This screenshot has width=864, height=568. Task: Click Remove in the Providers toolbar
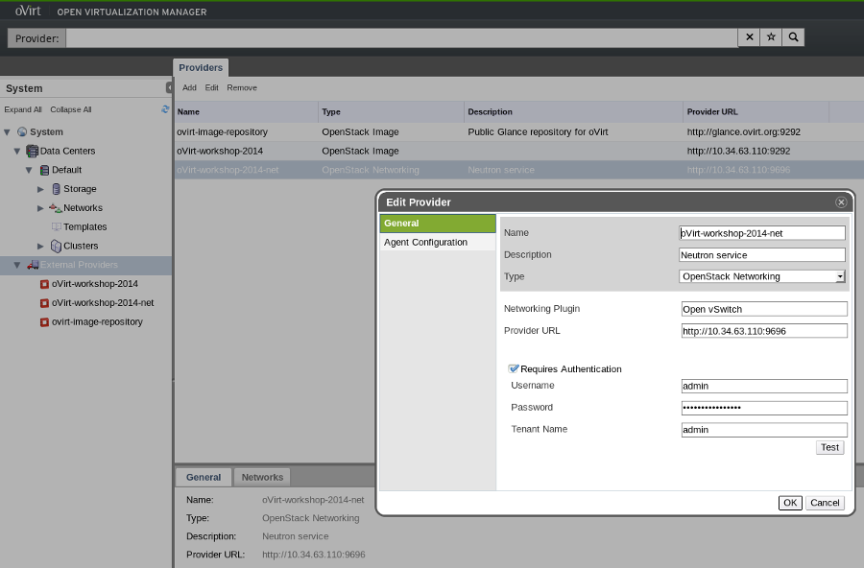pos(242,87)
